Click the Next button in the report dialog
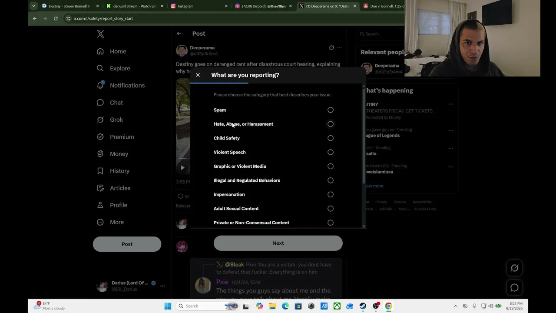This screenshot has height=313, width=556. click(278, 243)
